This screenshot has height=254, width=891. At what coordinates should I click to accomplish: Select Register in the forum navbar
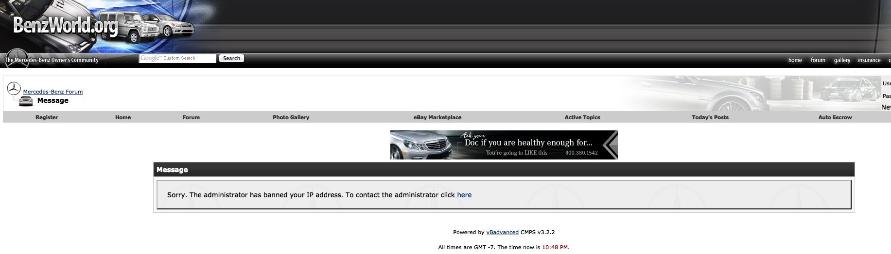[47, 117]
